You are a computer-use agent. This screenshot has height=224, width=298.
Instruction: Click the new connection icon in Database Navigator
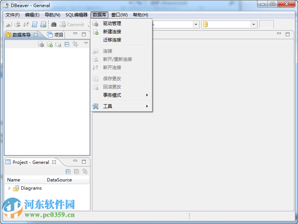49,44
